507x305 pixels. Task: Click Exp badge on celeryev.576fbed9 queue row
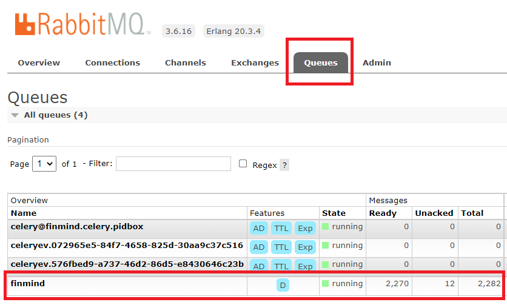coord(305,266)
